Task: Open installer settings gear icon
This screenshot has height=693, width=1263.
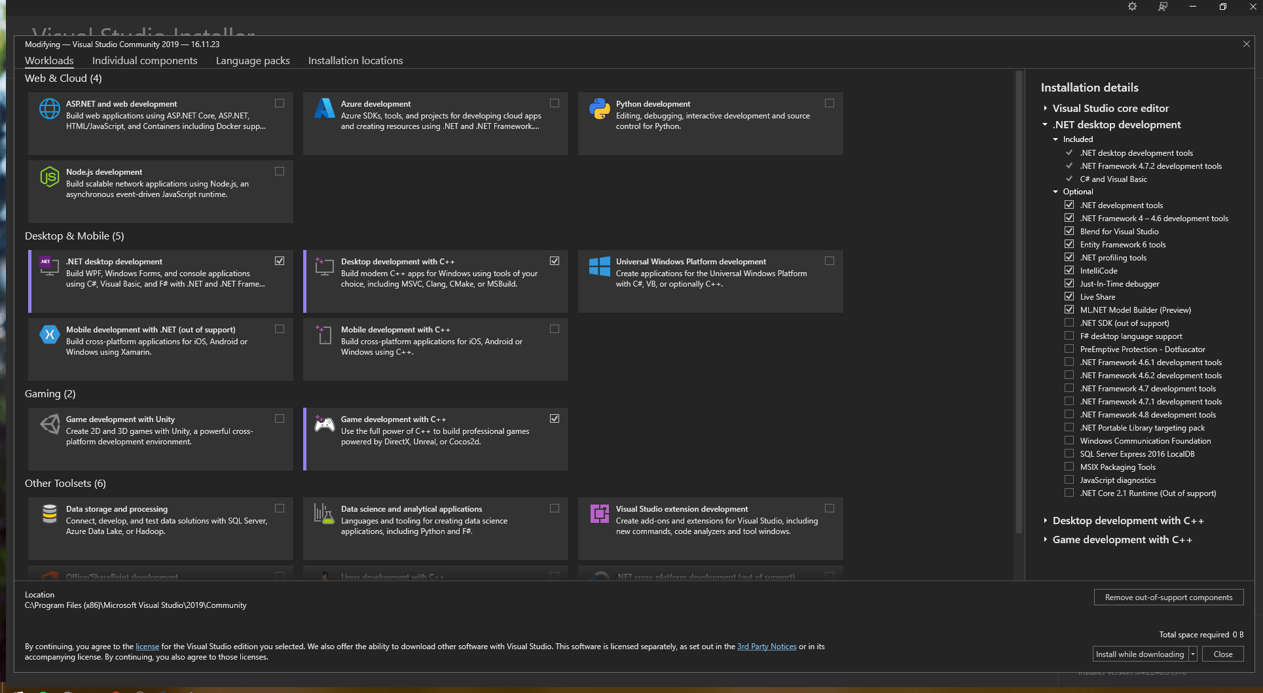Action: pyautogui.click(x=1132, y=7)
